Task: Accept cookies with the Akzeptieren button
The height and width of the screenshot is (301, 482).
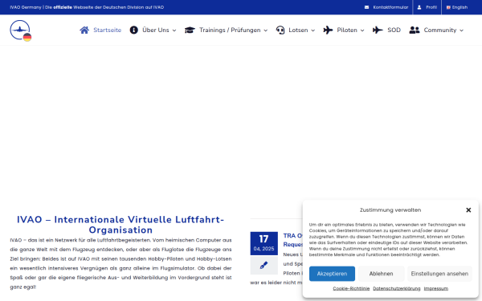Action: point(332,274)
